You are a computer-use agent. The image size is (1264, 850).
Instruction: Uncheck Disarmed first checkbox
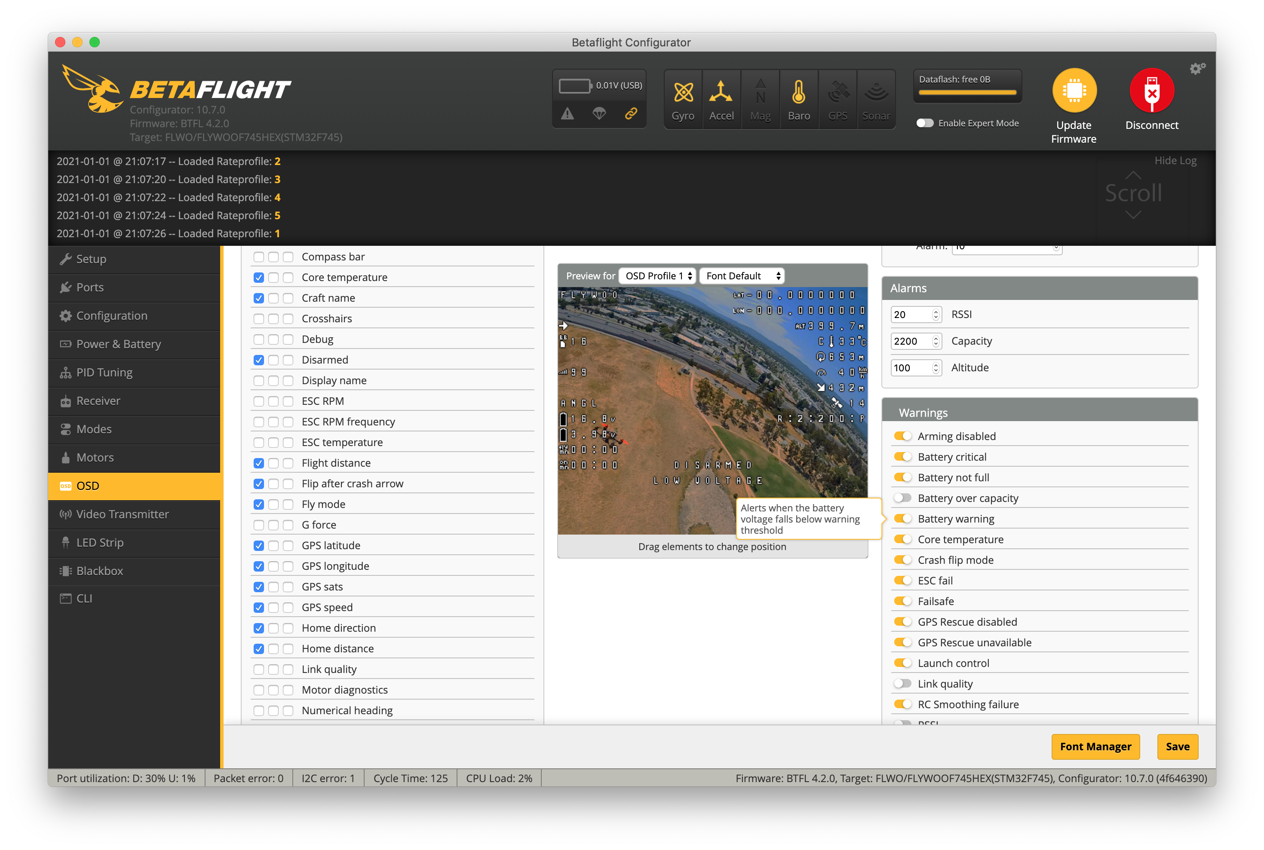pos(259,360)
